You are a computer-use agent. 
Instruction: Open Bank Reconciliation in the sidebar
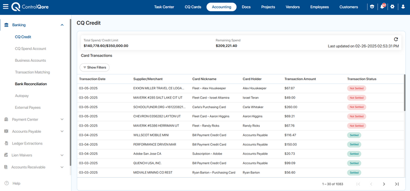[31, 84]
